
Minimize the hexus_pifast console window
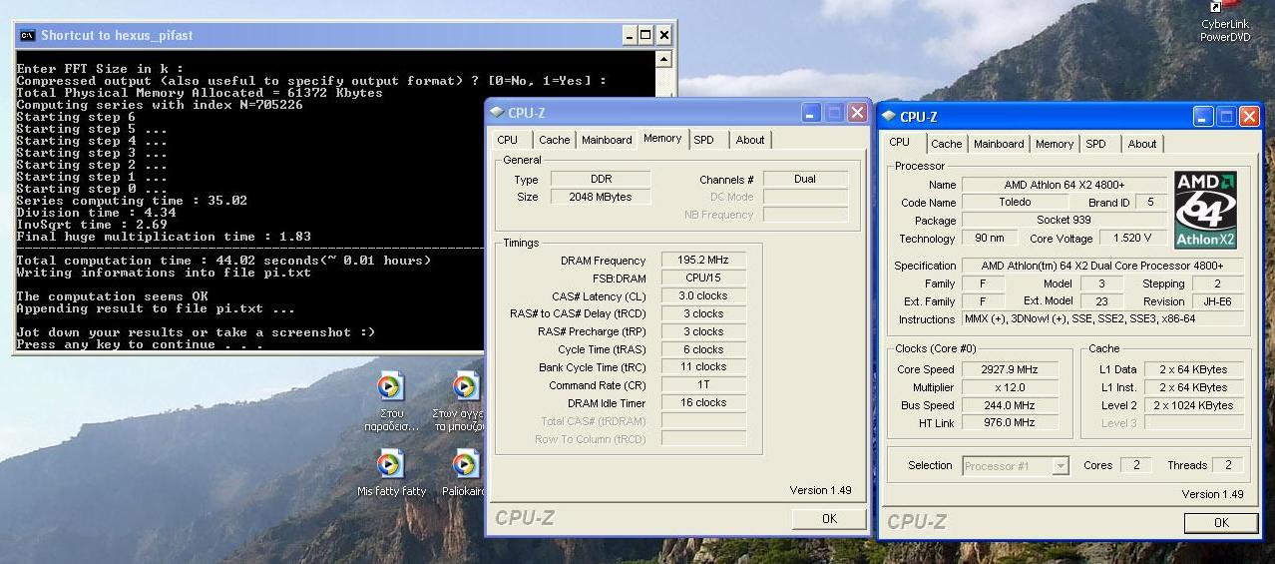pos(630,35)
